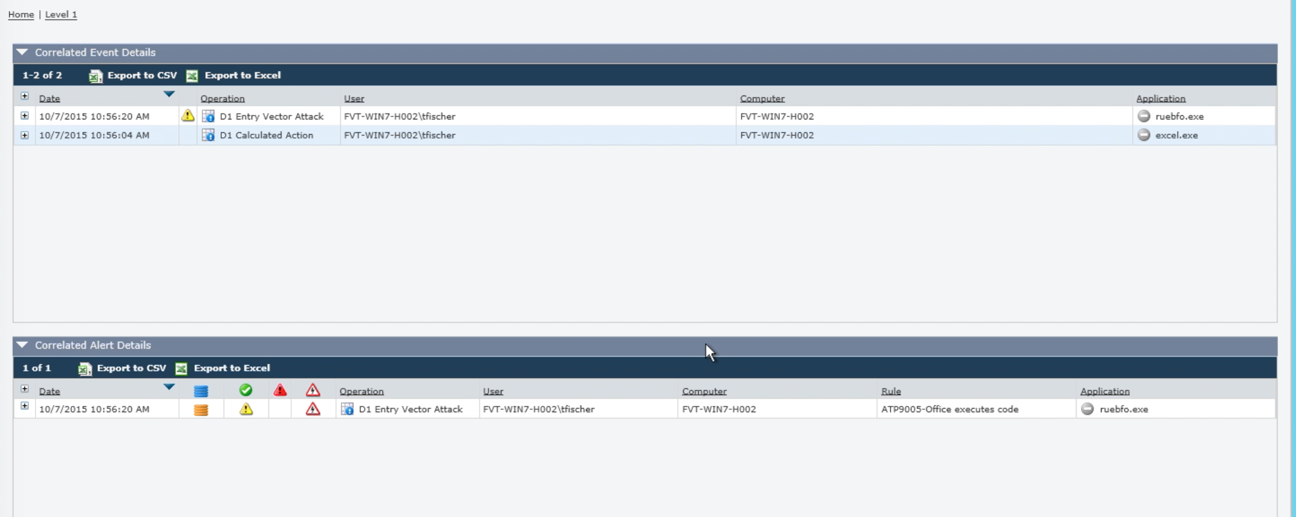Viewport: 1296px width, 517px height.
Task: Click blue stacked-layers column header icon
Action: (x=201, y=391)
